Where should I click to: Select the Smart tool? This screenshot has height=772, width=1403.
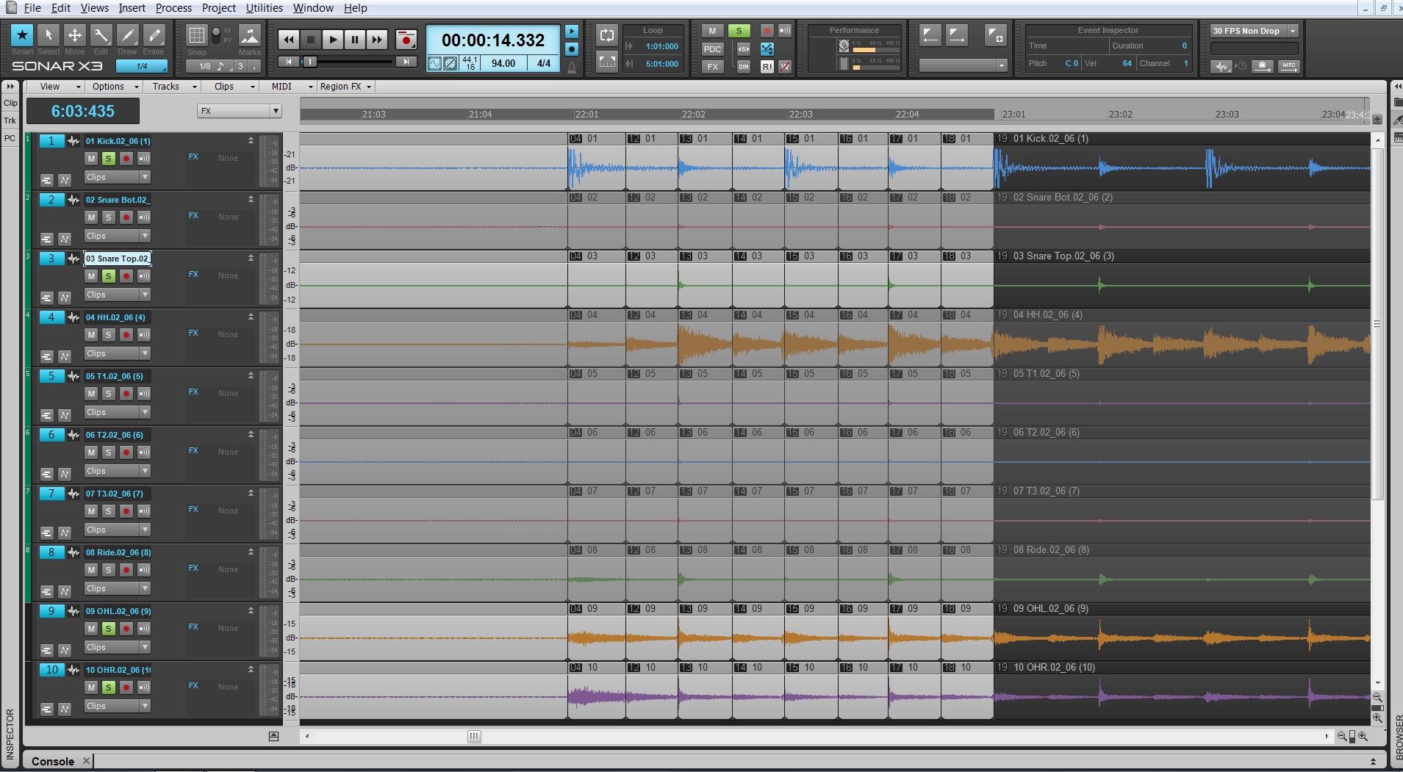[22, 35]
